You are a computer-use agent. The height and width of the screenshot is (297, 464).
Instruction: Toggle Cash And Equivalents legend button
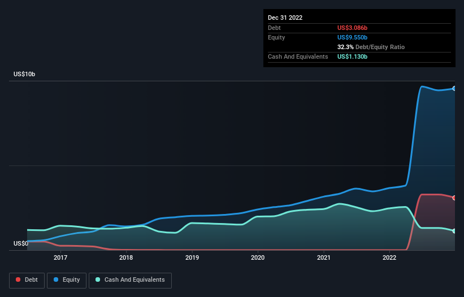pos(130,280)
